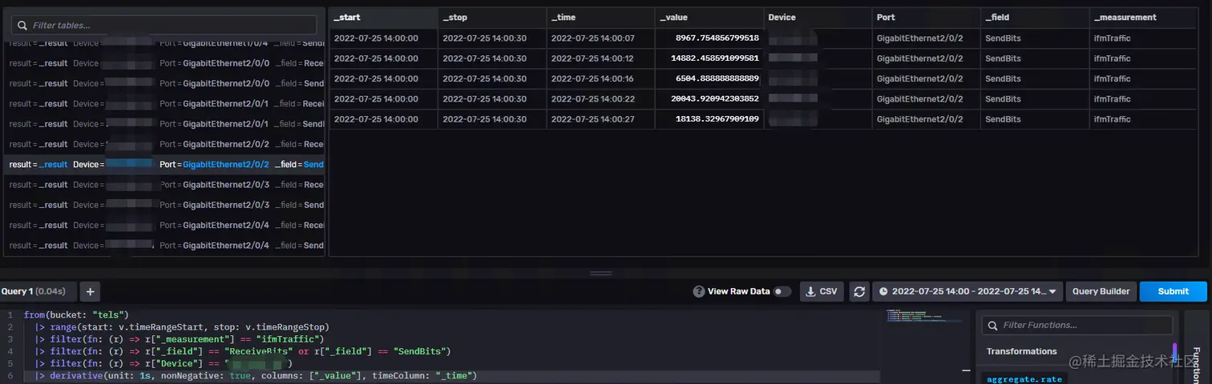Download results with the CSV button
The width and height of the screenshot is (1212, 384).
coord(821,292)
